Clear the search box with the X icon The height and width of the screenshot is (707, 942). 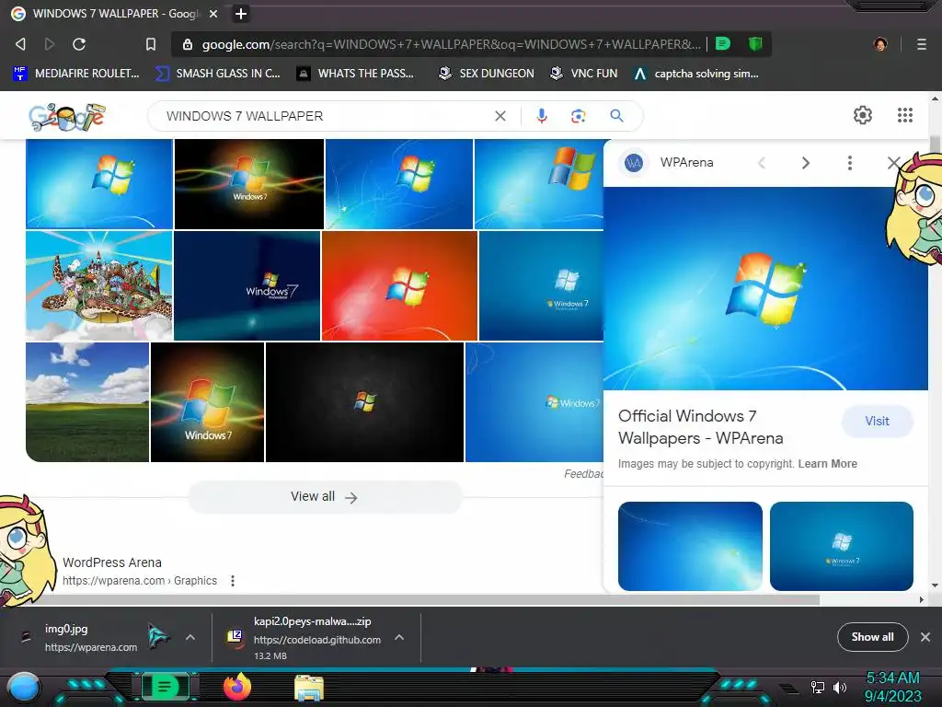click(x=500, y=116)
